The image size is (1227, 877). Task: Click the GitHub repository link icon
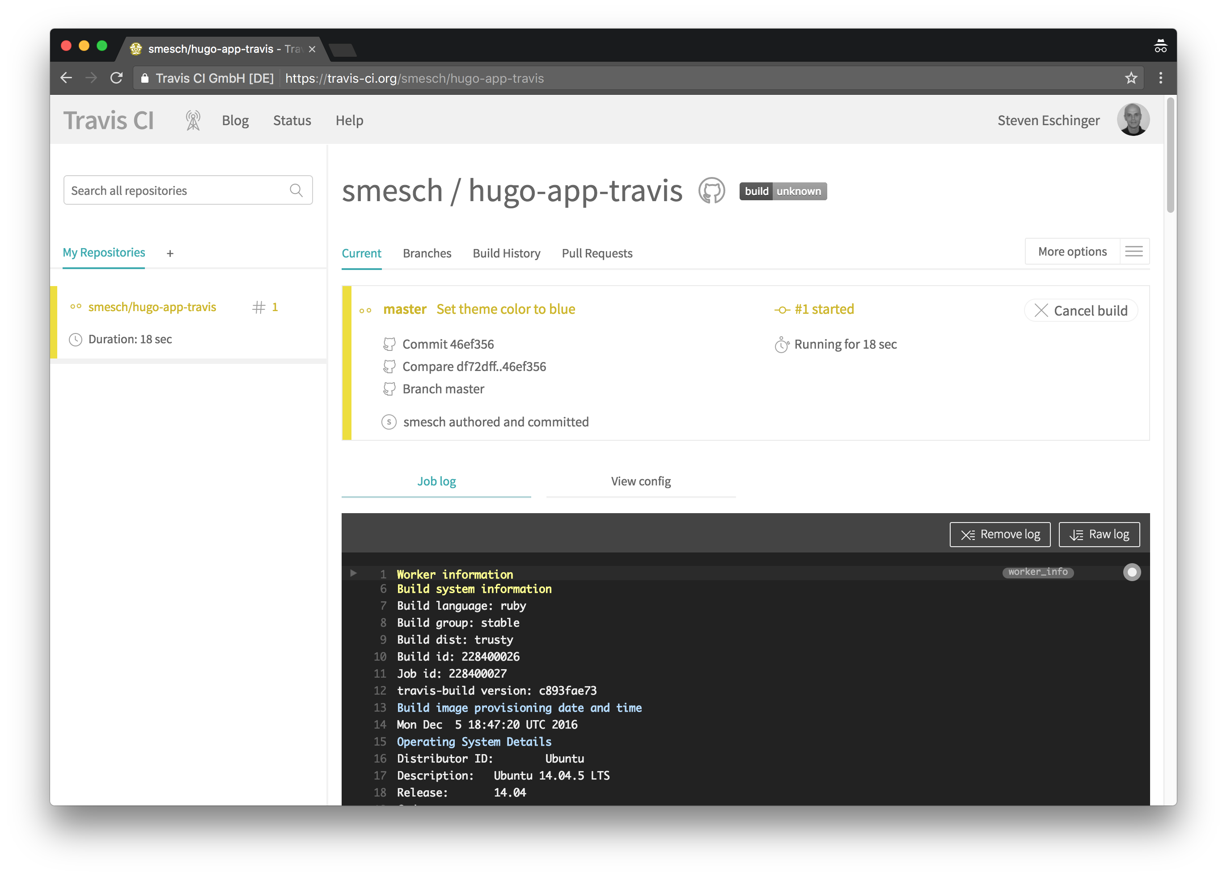coord(712,191)
